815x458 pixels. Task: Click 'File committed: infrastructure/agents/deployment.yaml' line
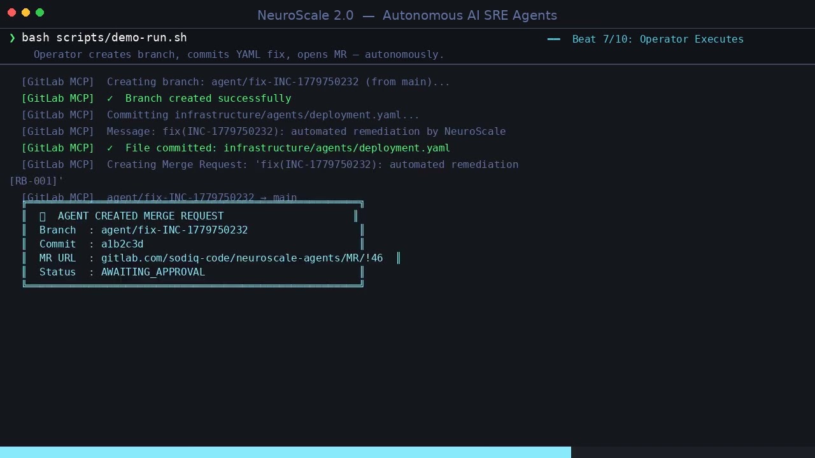coord(288,148)
